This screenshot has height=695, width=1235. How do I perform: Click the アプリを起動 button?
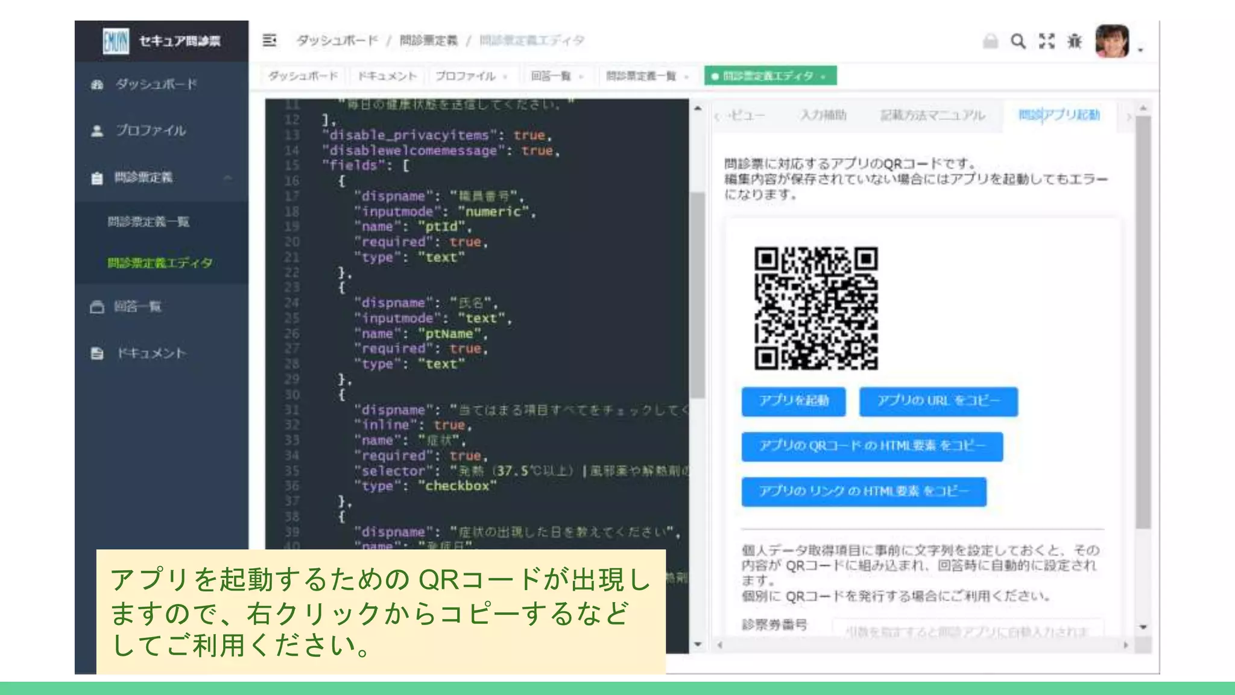point(794,401)
